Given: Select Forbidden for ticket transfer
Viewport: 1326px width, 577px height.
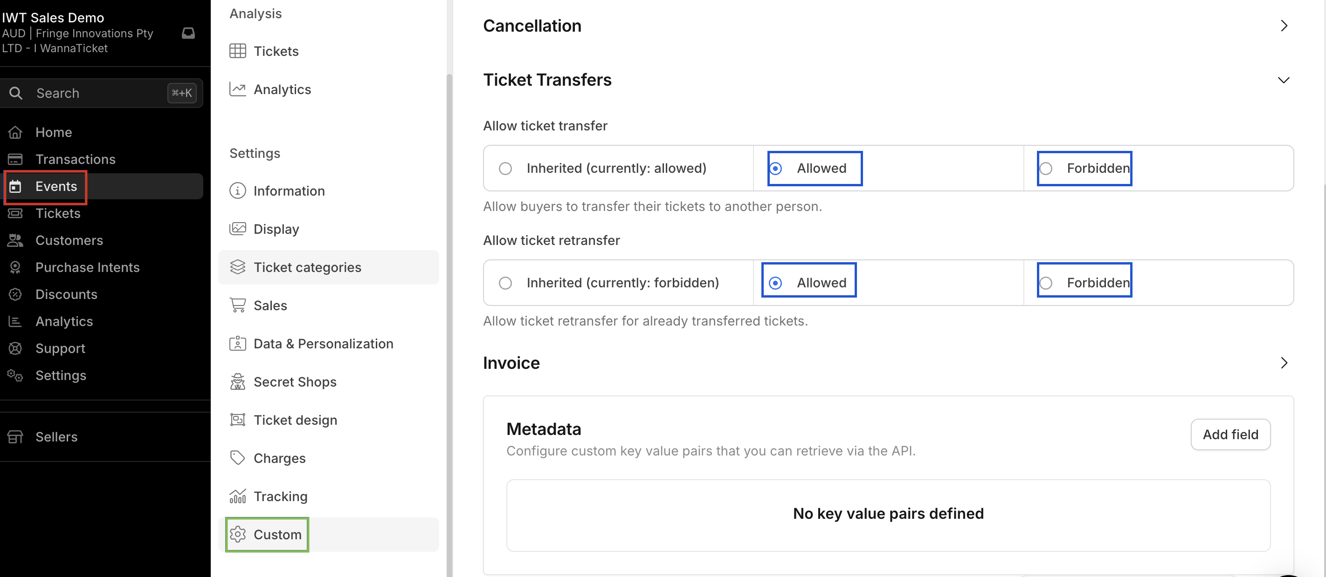Looking at the screenshot, I should (1045, 169).
